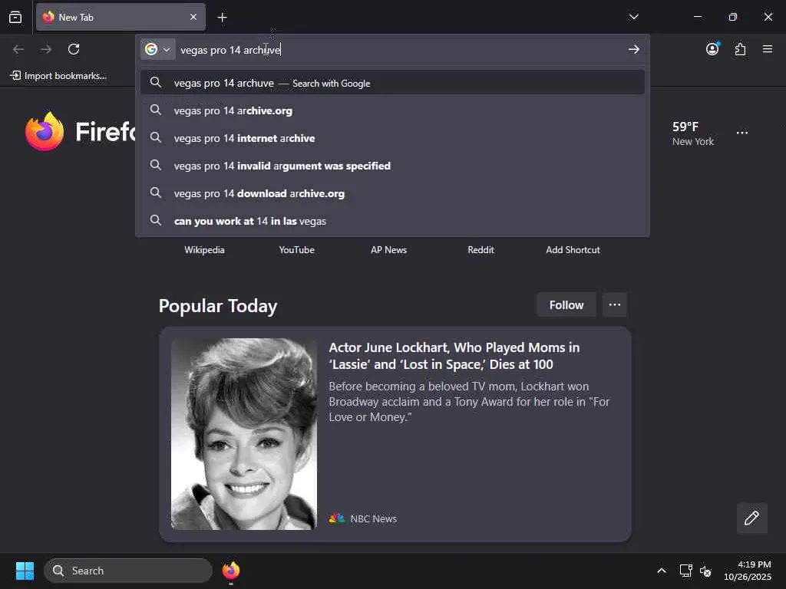The width and height of the screenshot is (786, 589).
Task: Click the taskbar Search box
Action: click(x=128, y=571)
